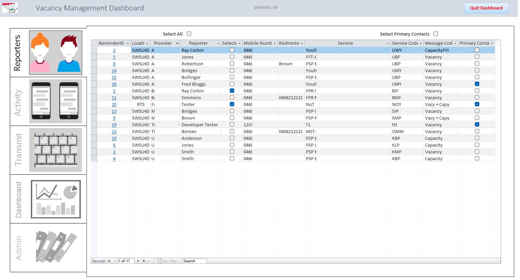Screen dimensions: 520x280
Task: Go to previous record navigation arrow
Action: click(115, 261)
